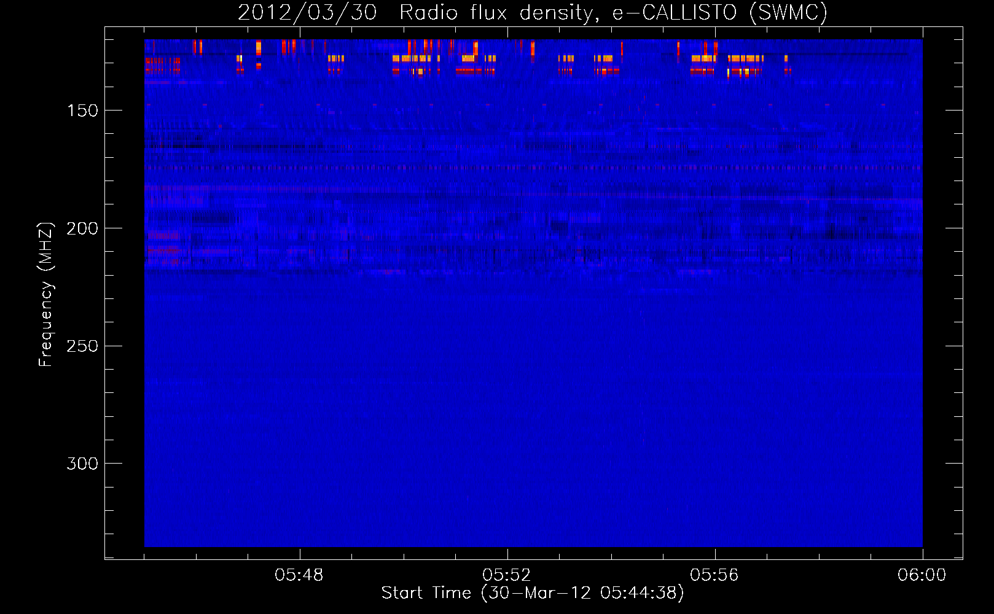Click the 06:00 time axis label

coord(922,575)
